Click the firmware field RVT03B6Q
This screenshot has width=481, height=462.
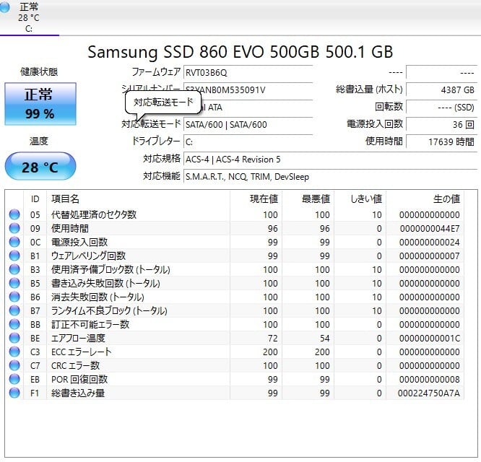pos(248,73)
